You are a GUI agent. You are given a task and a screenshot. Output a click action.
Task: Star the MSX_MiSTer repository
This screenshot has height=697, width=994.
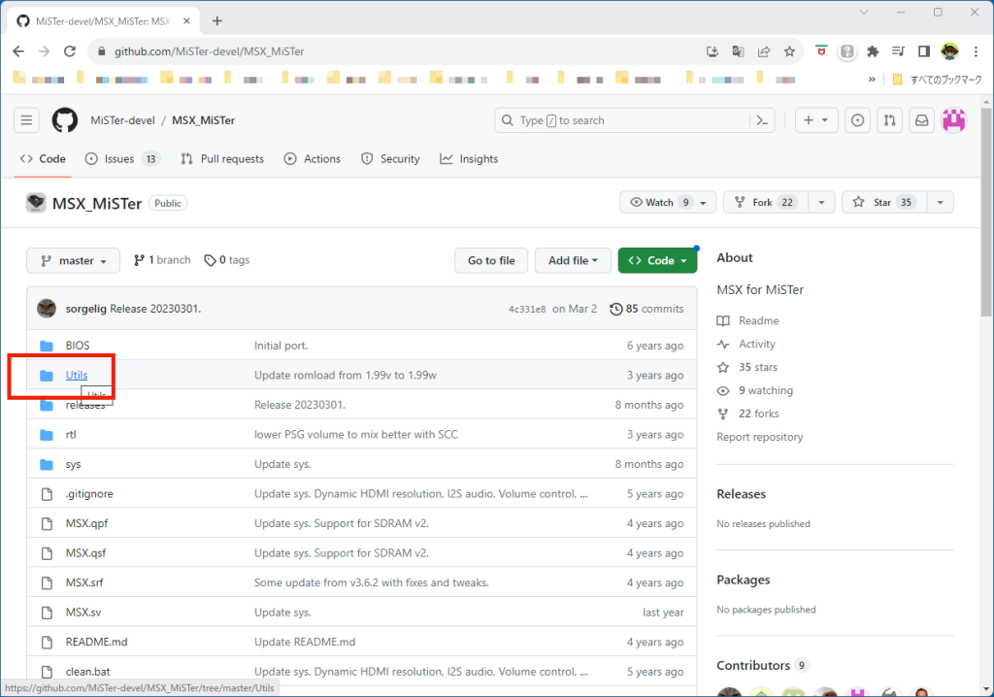point(872,202)
